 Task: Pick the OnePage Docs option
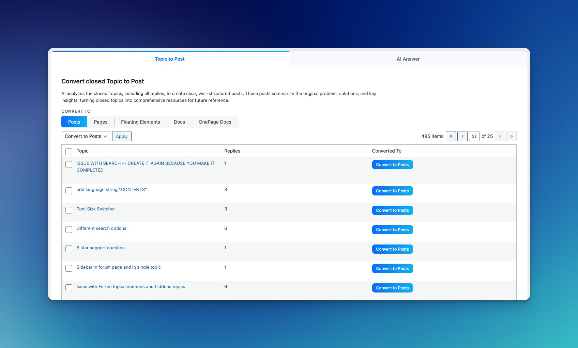(x=215, y=122)
